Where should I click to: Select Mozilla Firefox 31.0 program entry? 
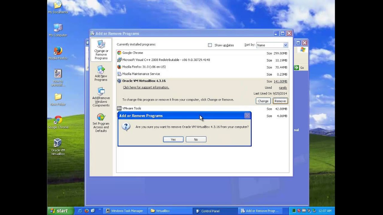click(x=203, y=67)
